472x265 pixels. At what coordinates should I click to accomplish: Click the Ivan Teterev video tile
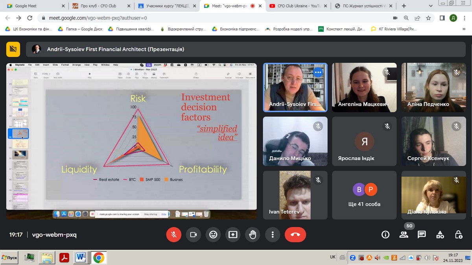click(295, 195)
